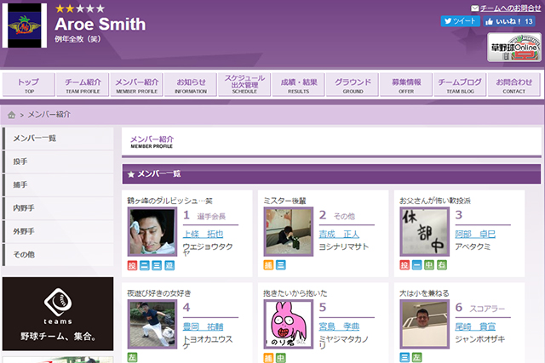Image resolution: width=545 pixels, height=363 pixels.
Task: Click the Twitter tweet button
Action: point(460,21)
